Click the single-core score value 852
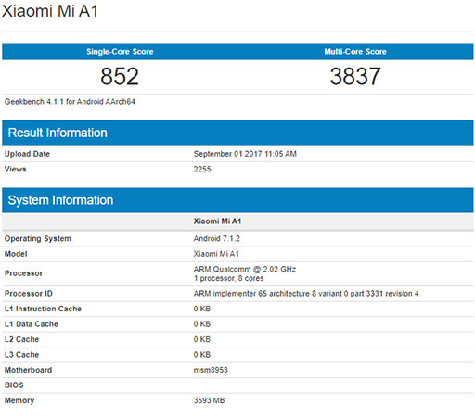The height and width of the screenshot is (417, 475). tap(120, 76)
